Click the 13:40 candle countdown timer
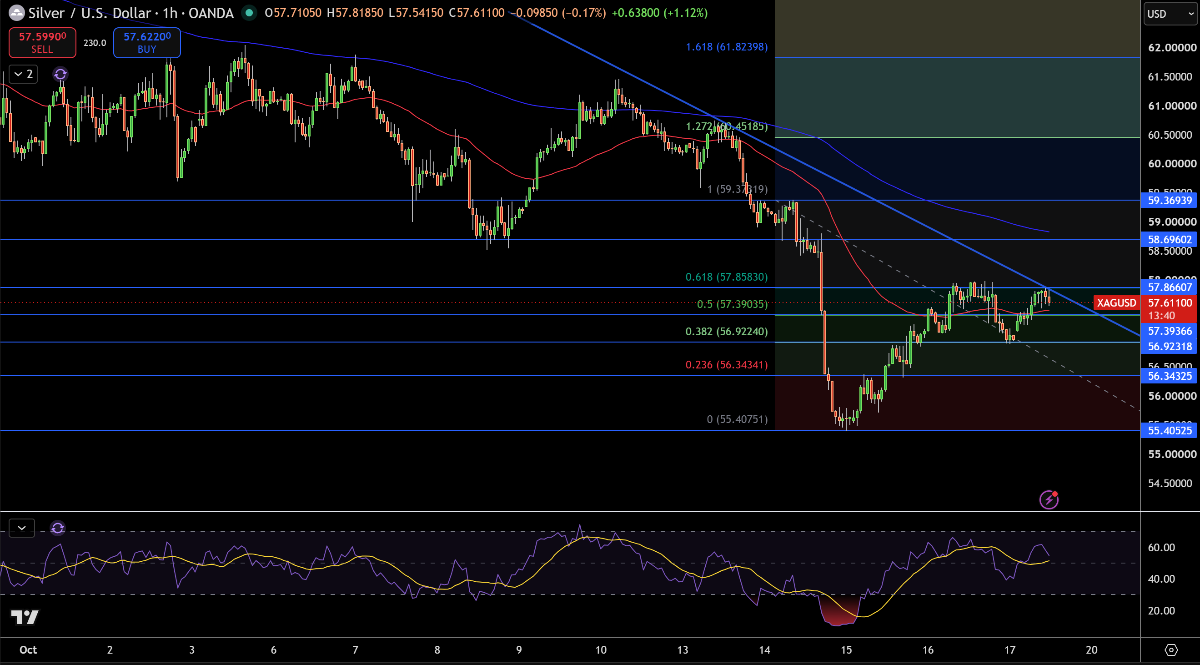 (1161, 316)
